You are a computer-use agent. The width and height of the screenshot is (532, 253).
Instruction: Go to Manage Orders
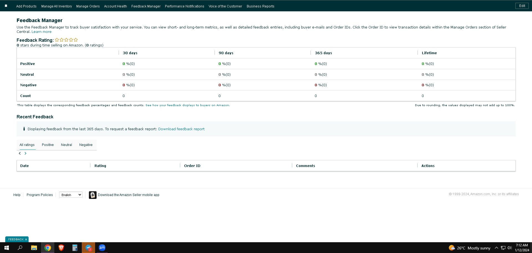pos(88,6)
